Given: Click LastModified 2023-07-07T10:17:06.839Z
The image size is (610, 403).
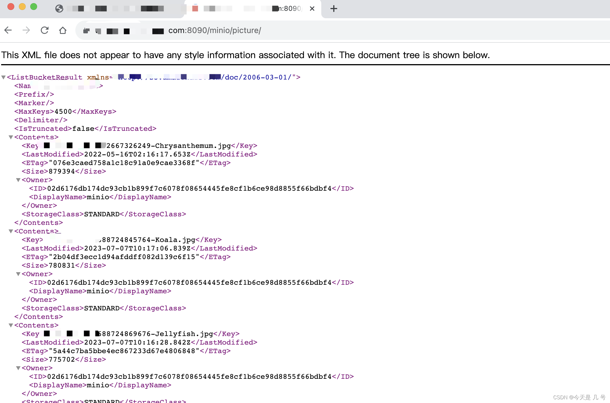Looking at the screenshot, I should pos(137,248).
